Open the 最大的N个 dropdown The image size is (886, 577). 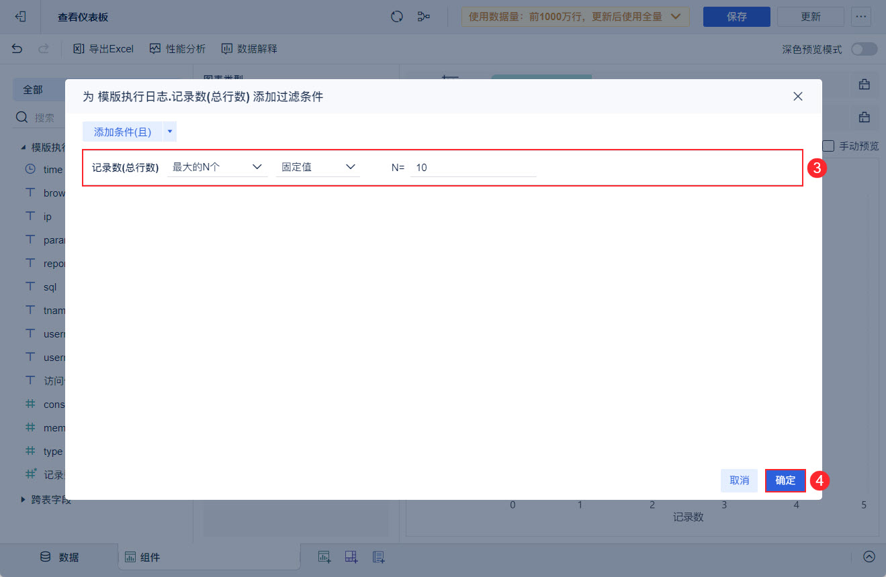pos(217,167)
